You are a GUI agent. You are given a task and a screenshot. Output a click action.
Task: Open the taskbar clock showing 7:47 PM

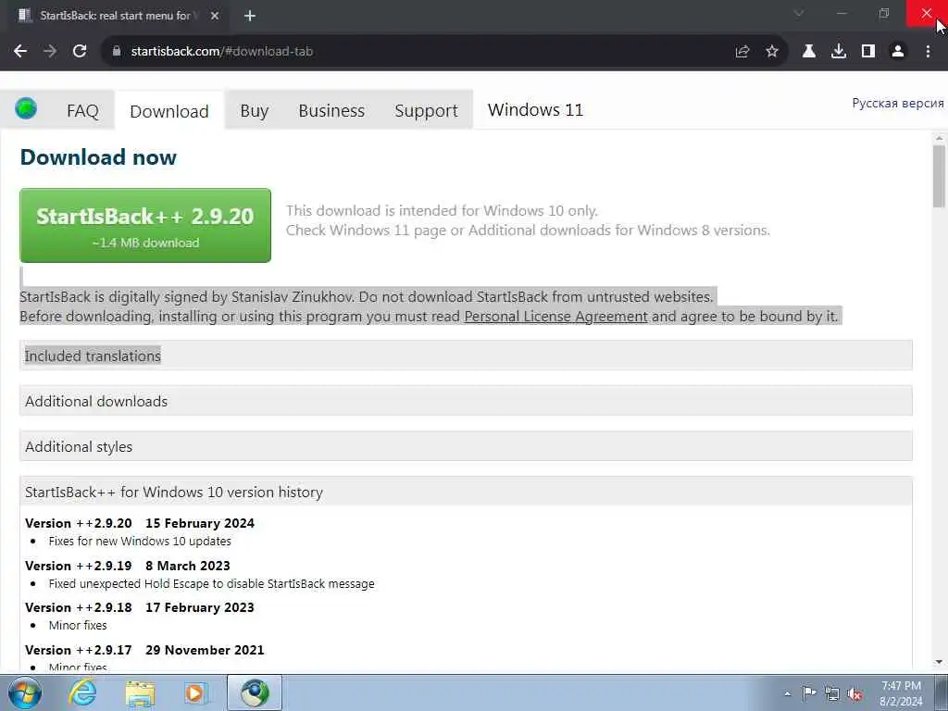point(901,693)
